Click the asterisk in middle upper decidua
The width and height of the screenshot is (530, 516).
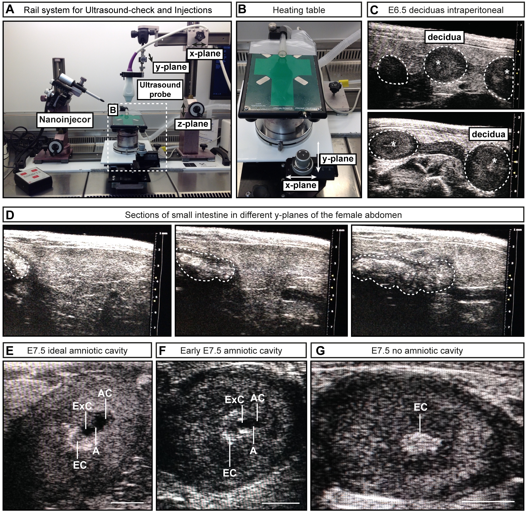pyautogui.click(x=438, y=63)
